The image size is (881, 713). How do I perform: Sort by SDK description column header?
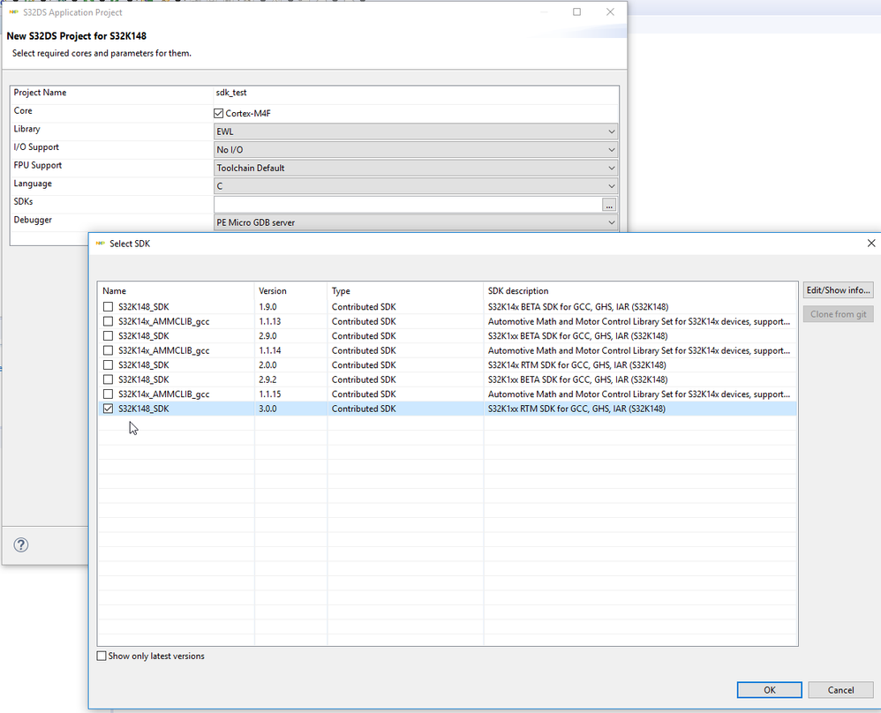pyautogui.click(x=640, y=291)
